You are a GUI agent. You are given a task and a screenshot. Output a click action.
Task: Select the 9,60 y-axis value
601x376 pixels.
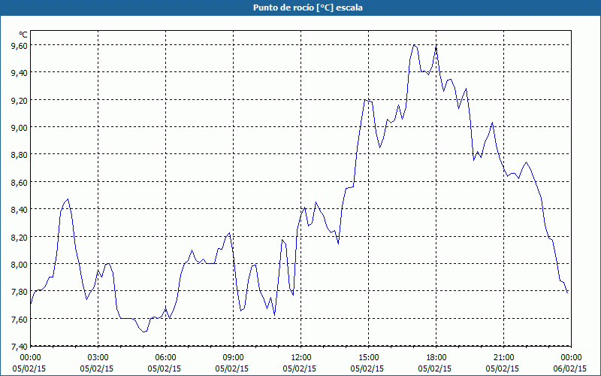pos(20,46)
